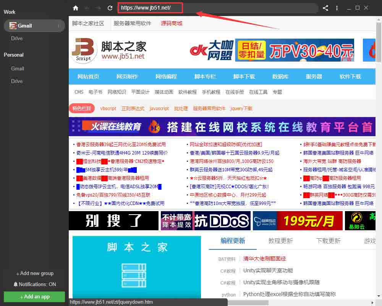Reload the page using the refresh icon

(x=110, y=8)
